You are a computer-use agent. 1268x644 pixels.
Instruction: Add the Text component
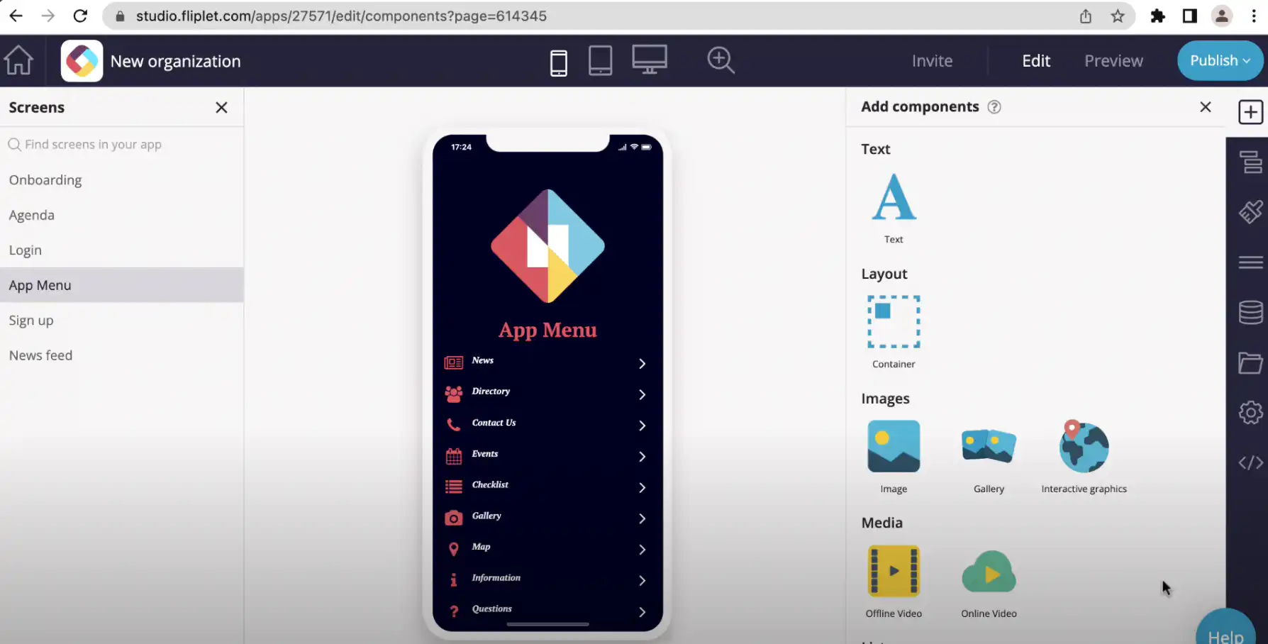(x=894, y=208)
